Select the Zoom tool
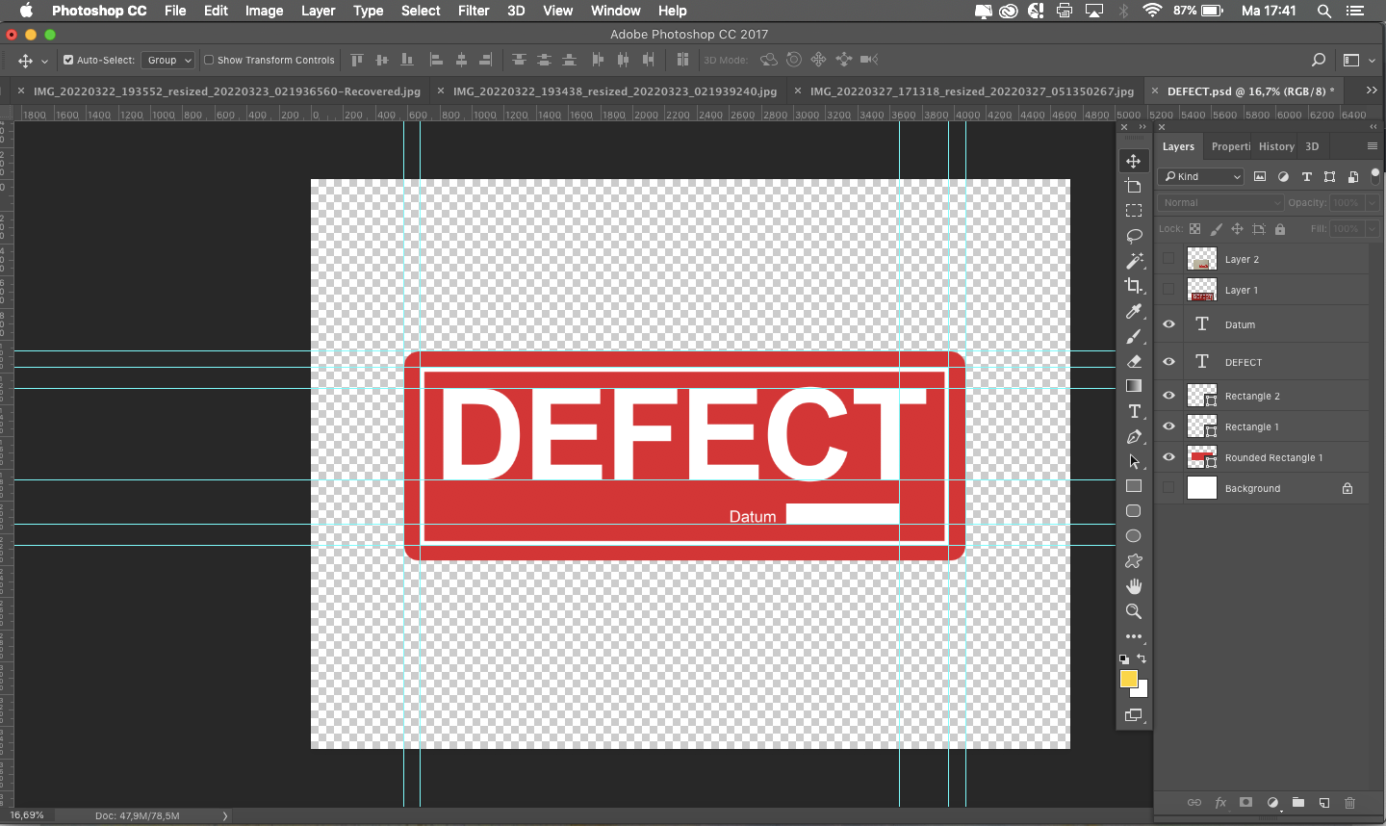 (x=1134, y=611)
